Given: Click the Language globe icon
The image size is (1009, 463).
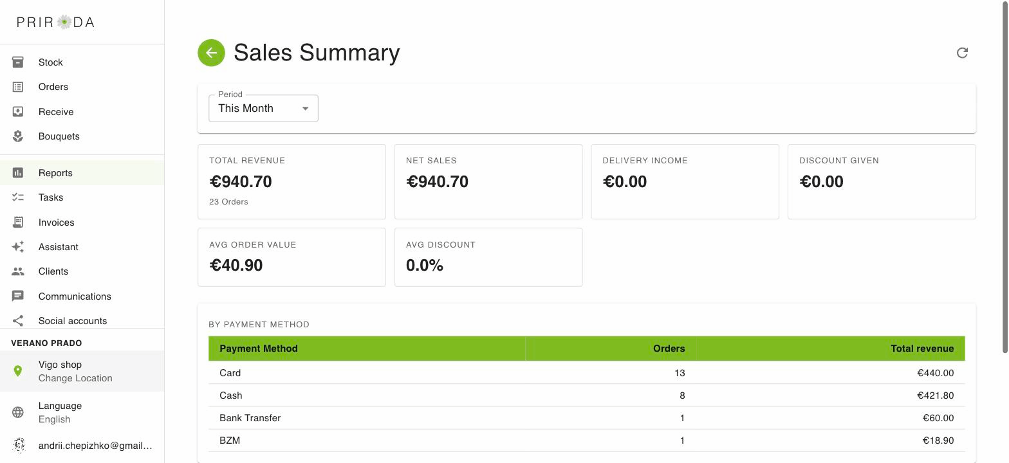Looking at the screenshot, I should click(x=18, y=412).
